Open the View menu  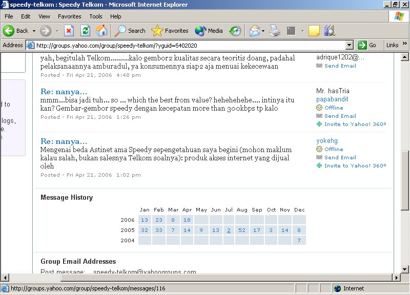(44, 16)
